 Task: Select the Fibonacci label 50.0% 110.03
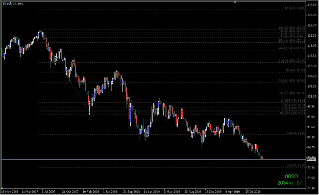(296, 70)
